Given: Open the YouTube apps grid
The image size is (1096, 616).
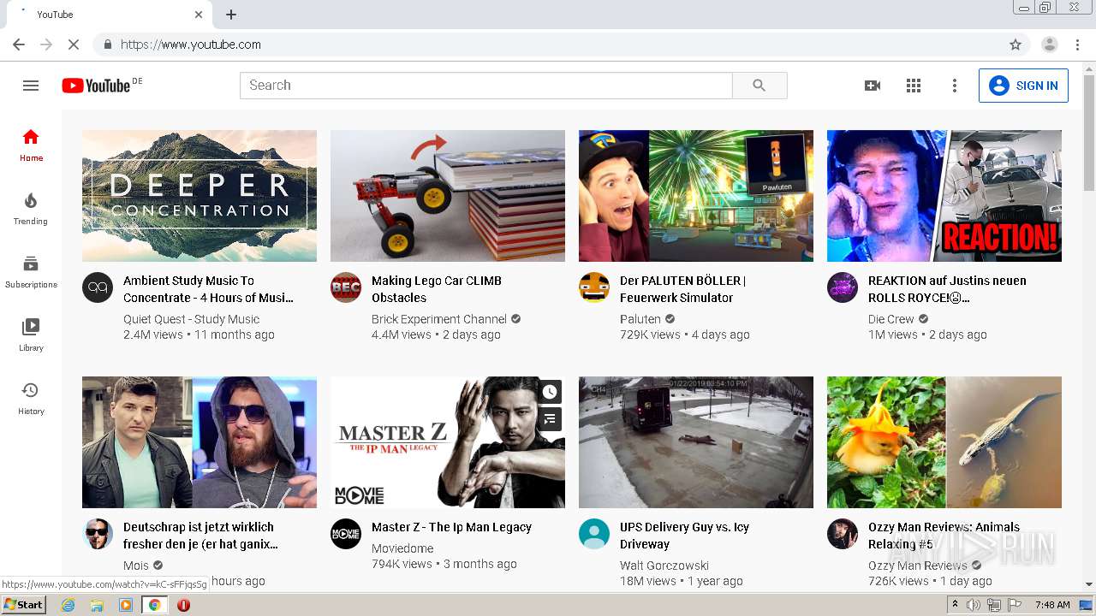Looking at the screenshot, I should click(914, 86).
